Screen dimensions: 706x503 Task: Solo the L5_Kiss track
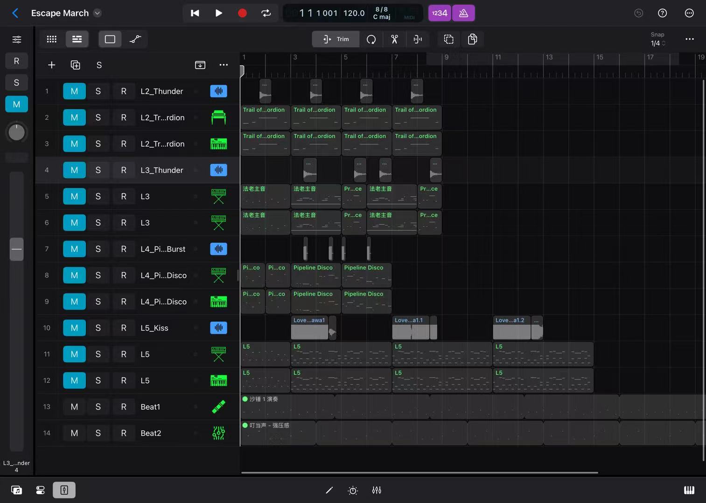coord(98,328)
